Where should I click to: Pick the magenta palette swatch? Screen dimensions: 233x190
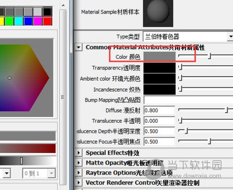(38, 21)
